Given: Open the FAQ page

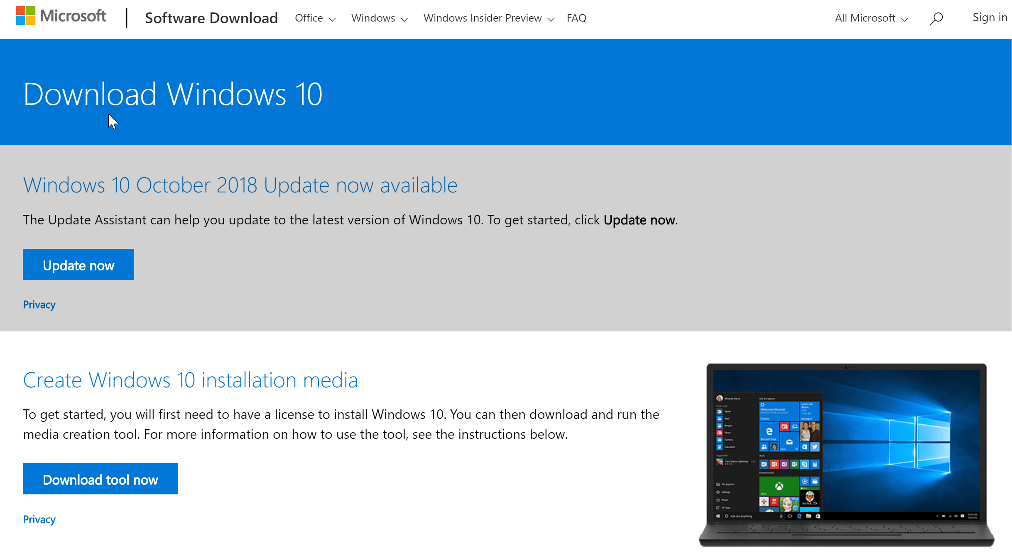Looking at the screenshot, I should [x=576, y=18].
